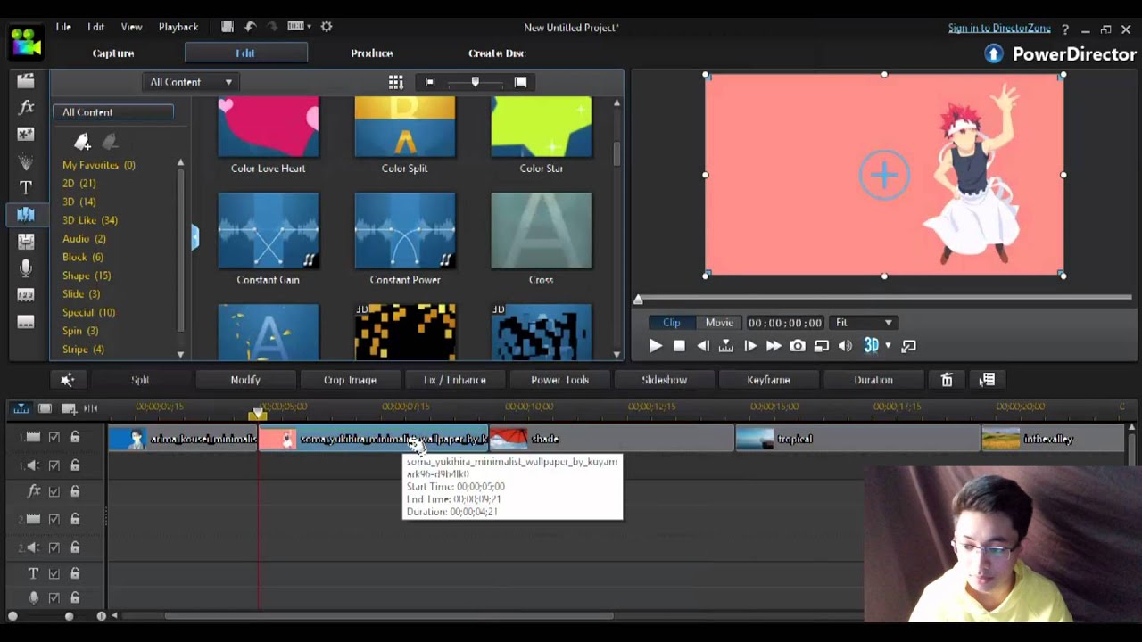
Task: Click the undo arrow icon
Action: tap(250, 27)
